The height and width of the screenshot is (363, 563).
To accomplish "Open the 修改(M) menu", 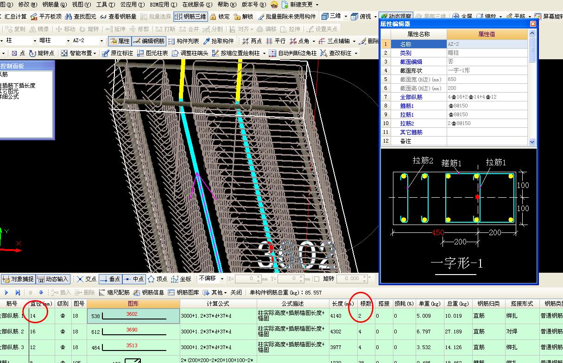I will (27, 4).
